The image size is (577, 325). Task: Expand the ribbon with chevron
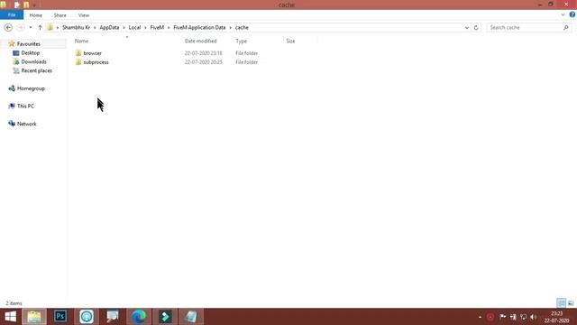pos(563,15)
